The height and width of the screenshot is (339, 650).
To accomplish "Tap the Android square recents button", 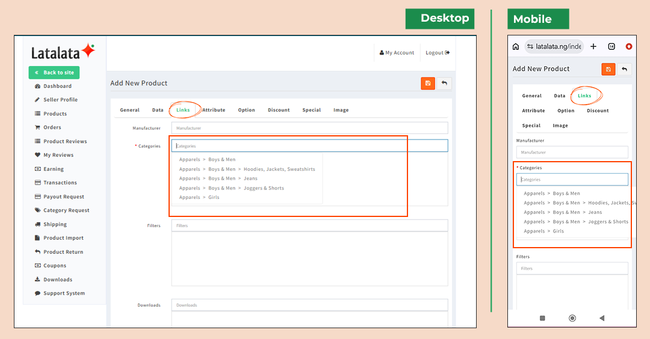I will click(x=542, y=318).
